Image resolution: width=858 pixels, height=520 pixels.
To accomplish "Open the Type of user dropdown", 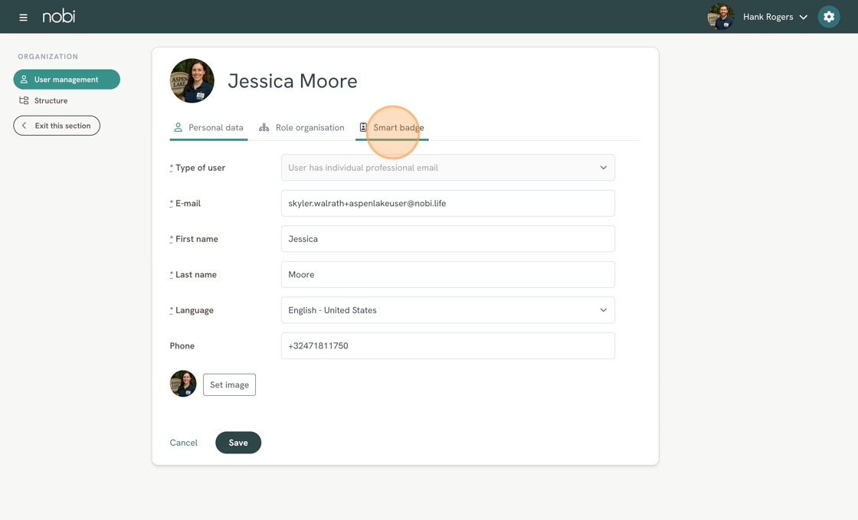I will [x=447, y=168].
